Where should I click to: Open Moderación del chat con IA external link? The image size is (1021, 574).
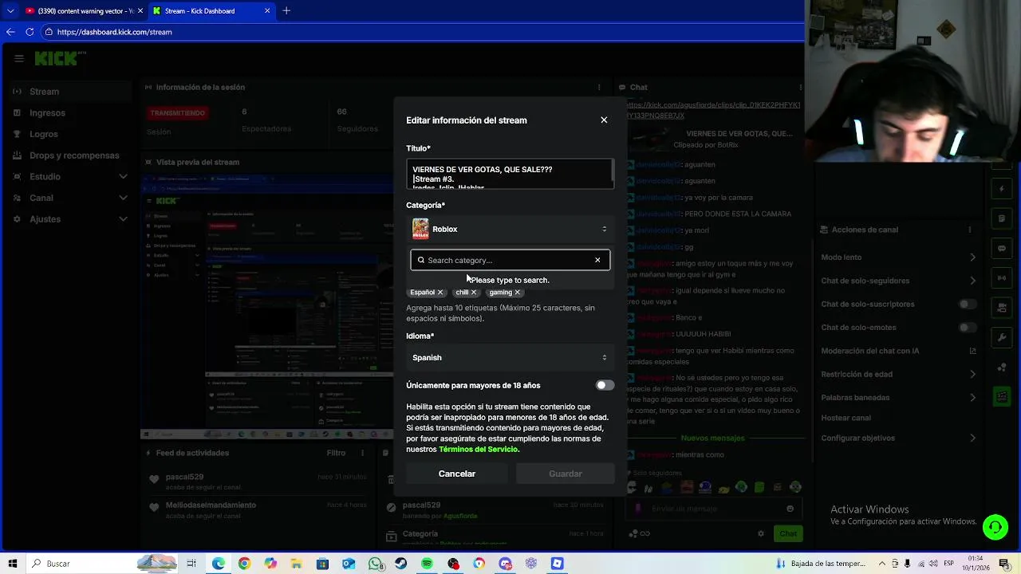[972, 351]
